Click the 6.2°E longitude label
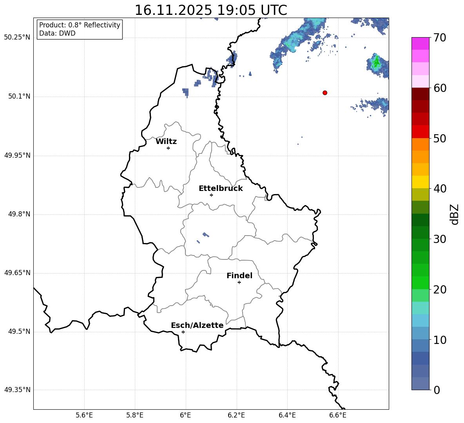The width and height of the screenshot is (464, 423). (236, 415)
